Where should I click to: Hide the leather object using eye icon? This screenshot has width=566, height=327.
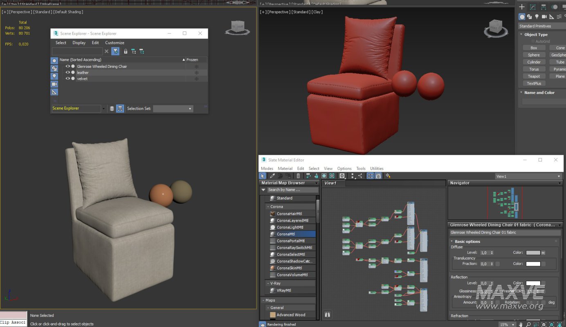(68, 72)
